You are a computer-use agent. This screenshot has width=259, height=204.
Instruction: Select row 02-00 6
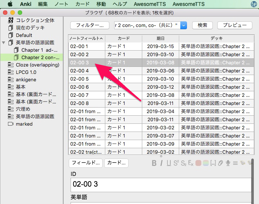tap(161, 87)
